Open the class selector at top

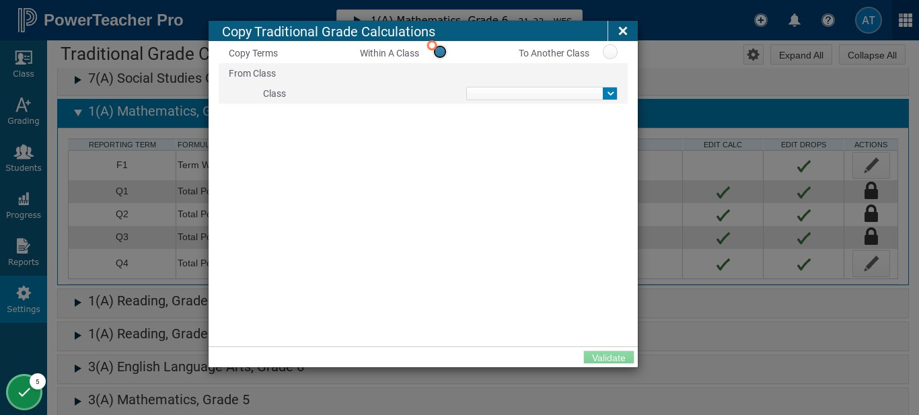pos(459,15)
